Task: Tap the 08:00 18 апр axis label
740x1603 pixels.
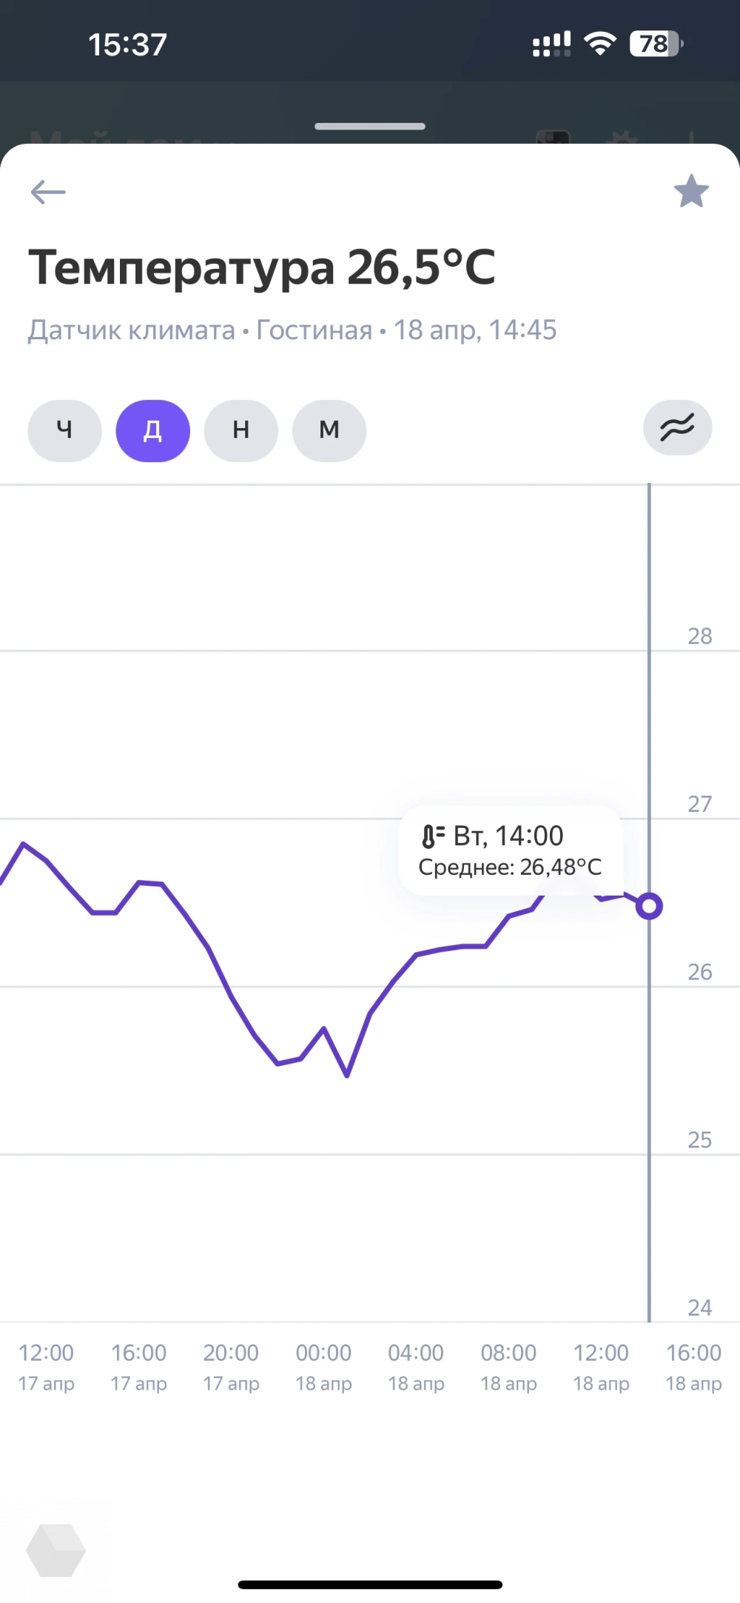Action: click(x=508, y=1367)
